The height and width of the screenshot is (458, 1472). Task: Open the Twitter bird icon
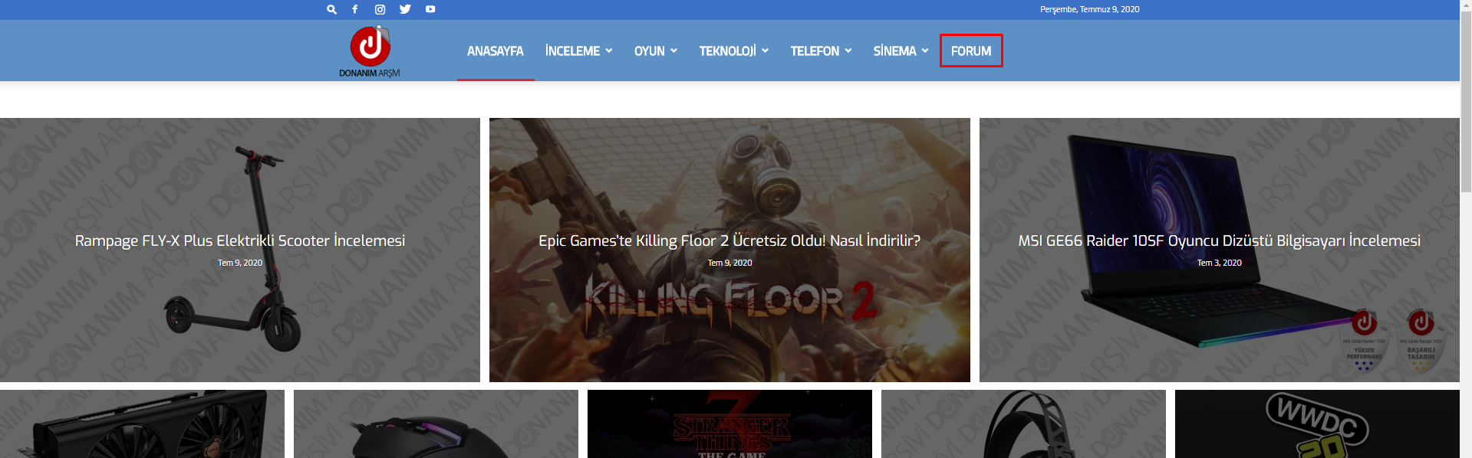point(405,9)
